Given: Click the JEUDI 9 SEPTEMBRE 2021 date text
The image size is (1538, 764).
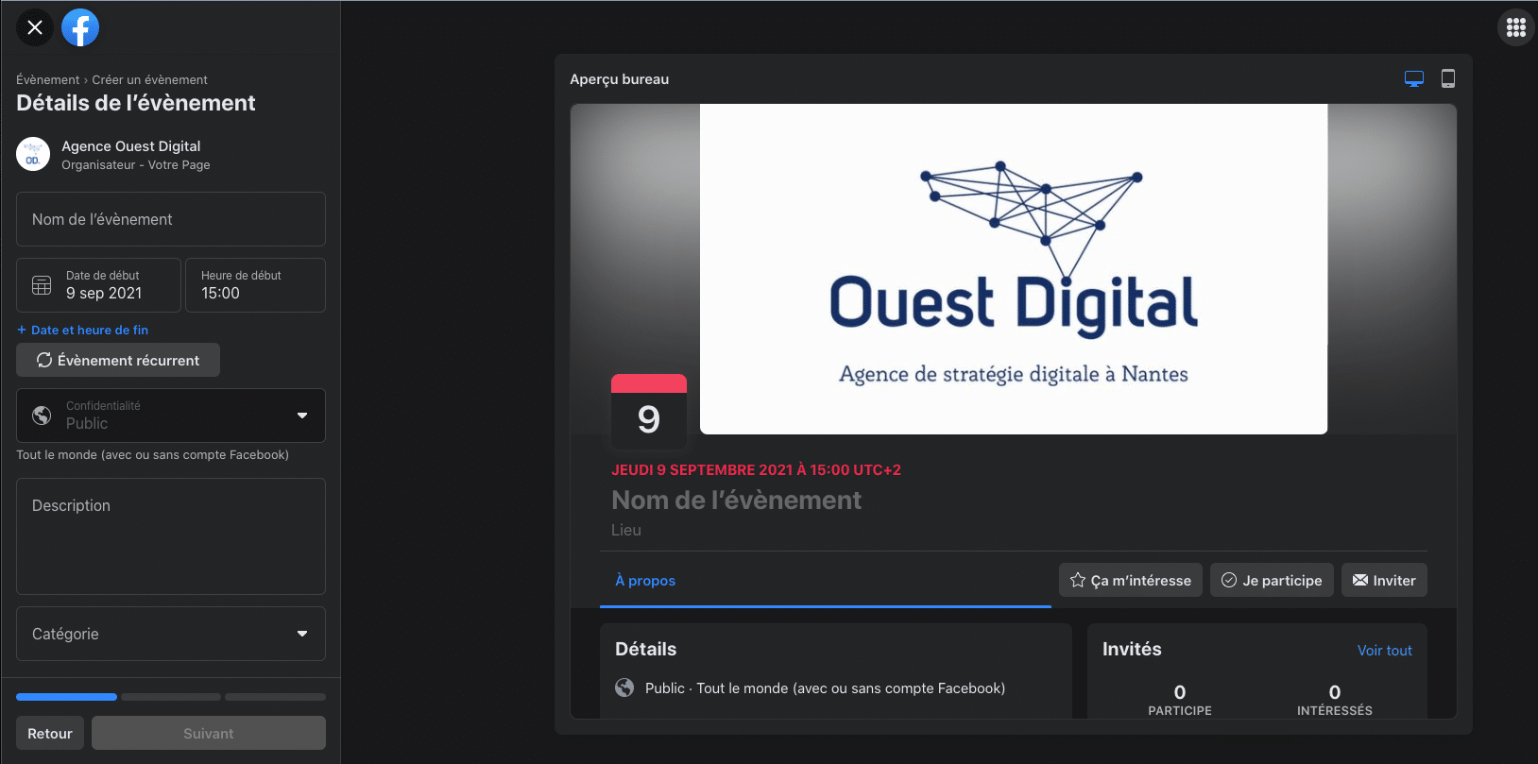Looking at the screenshot, I should (x=756, y=469).
